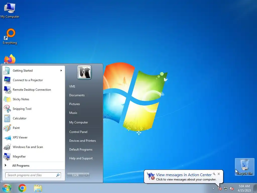This screenshot has height=193, width=257.
Task: Open the Firefox desktop icon
Action: [10, 59]
